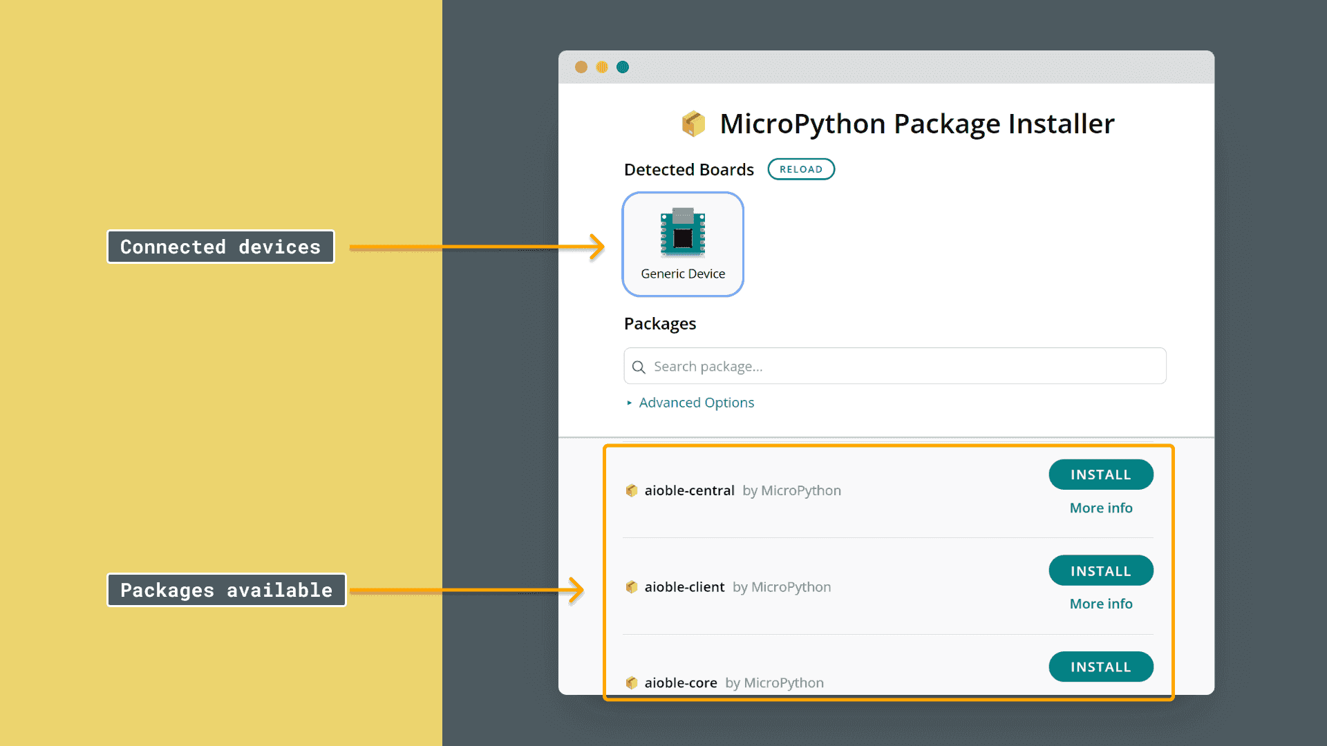Open More info for aioble-central
Viewport: 1327px width, 746px height.
click(x=1100, y=508)
